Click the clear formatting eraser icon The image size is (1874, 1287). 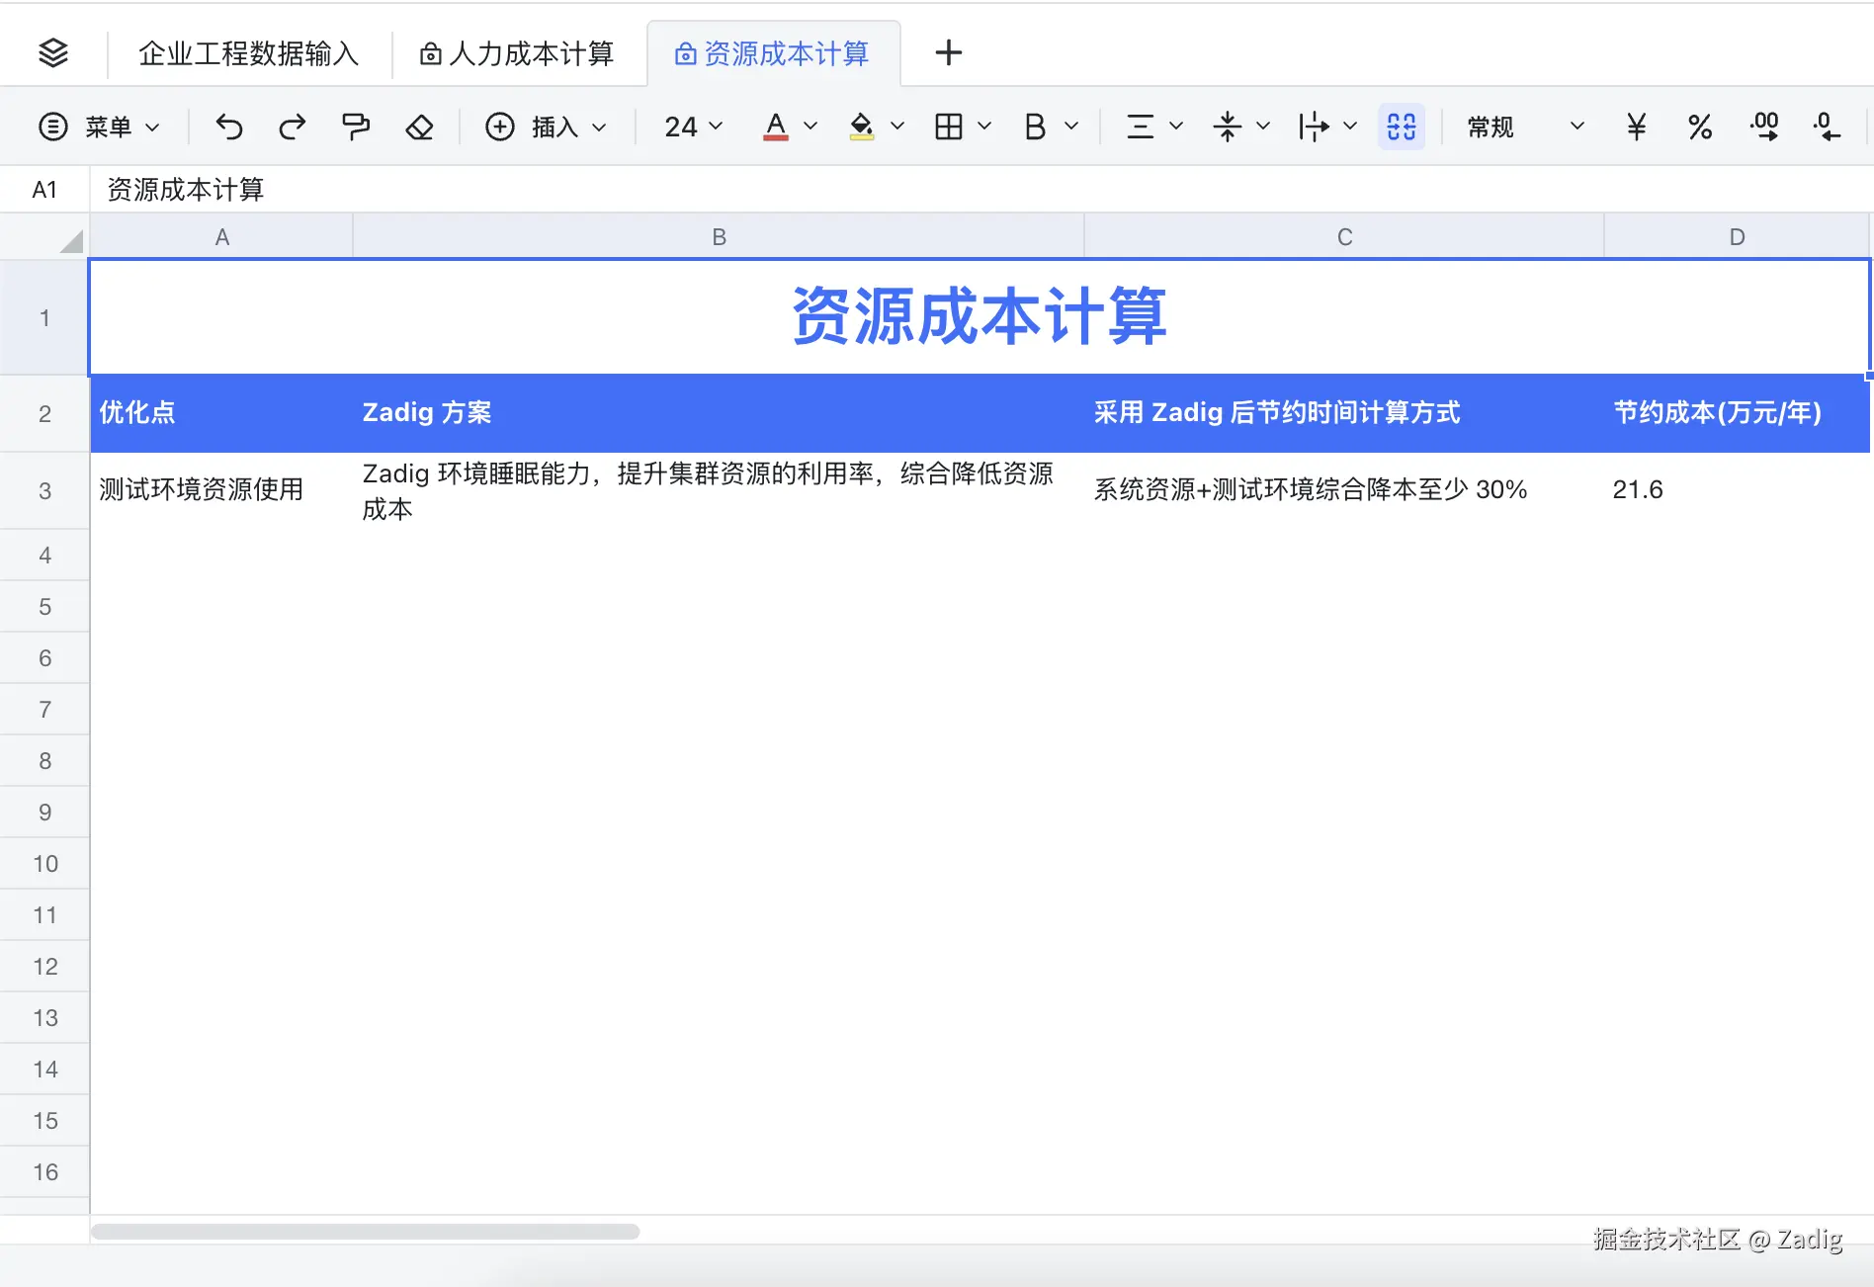[420, 127]
